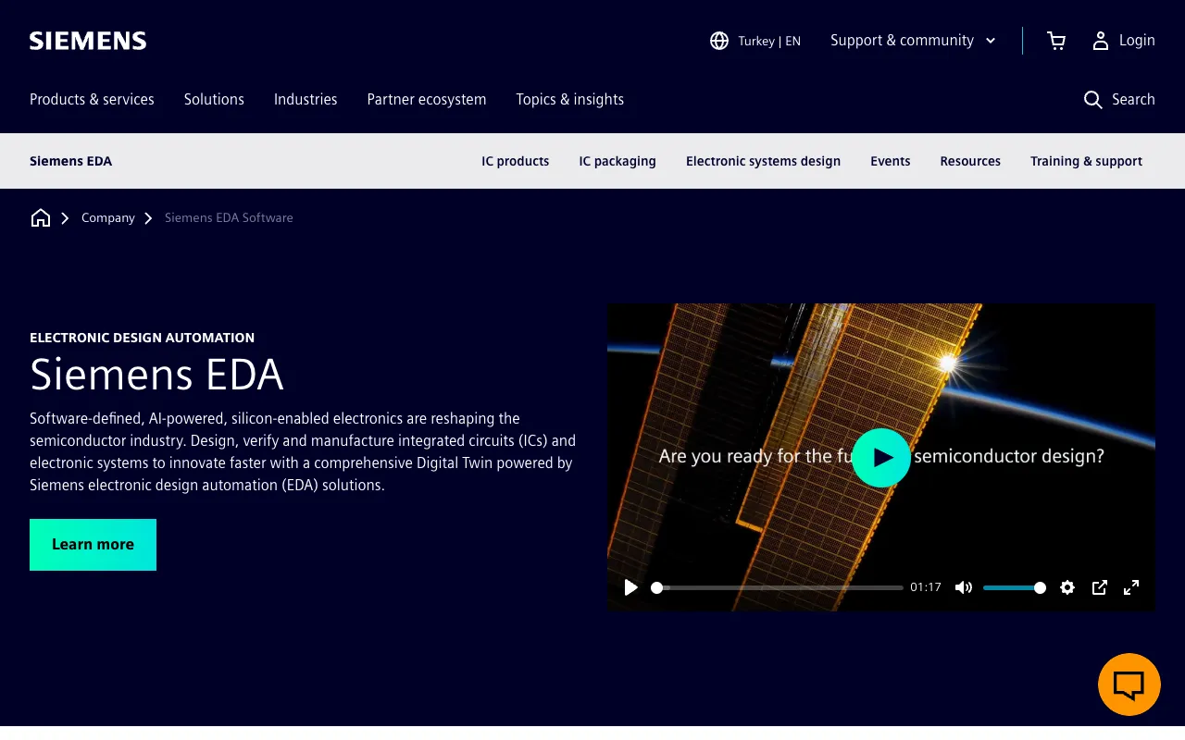Click the Learn more button

pyautogui.click(x=93, y=544)
